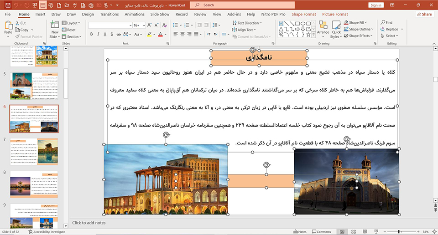The image size is (438, 235).
Task: Insert a bulleted list
Action: point(175,25)
